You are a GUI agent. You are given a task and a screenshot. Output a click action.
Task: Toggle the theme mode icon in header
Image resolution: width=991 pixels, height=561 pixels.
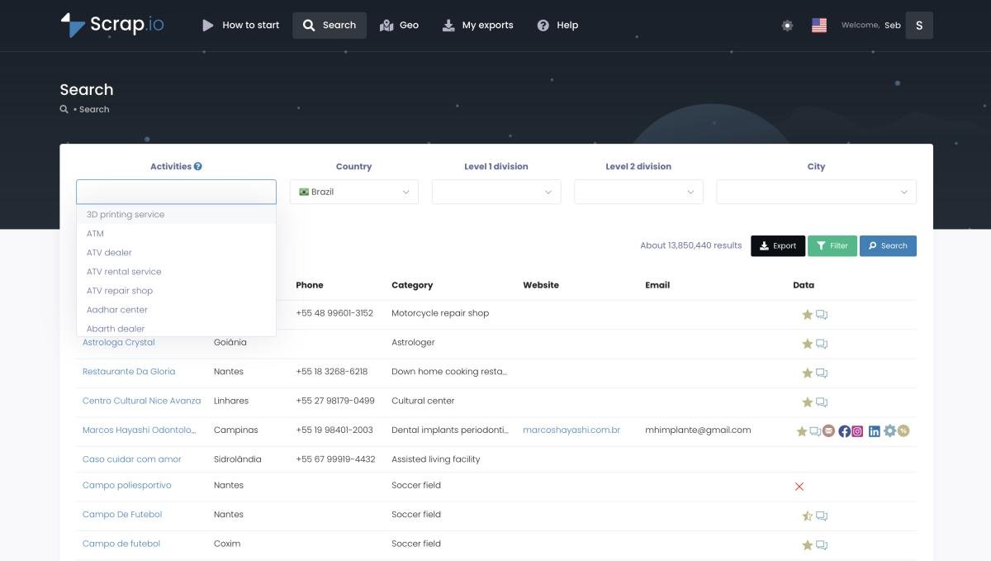coord(787,26)
